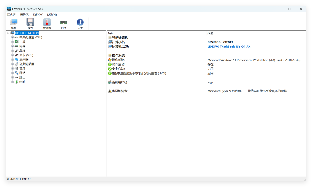The height and width of the screenshot is (187, 312).
Task: Expand the 端口 tree node
Action: pos(12,77)
